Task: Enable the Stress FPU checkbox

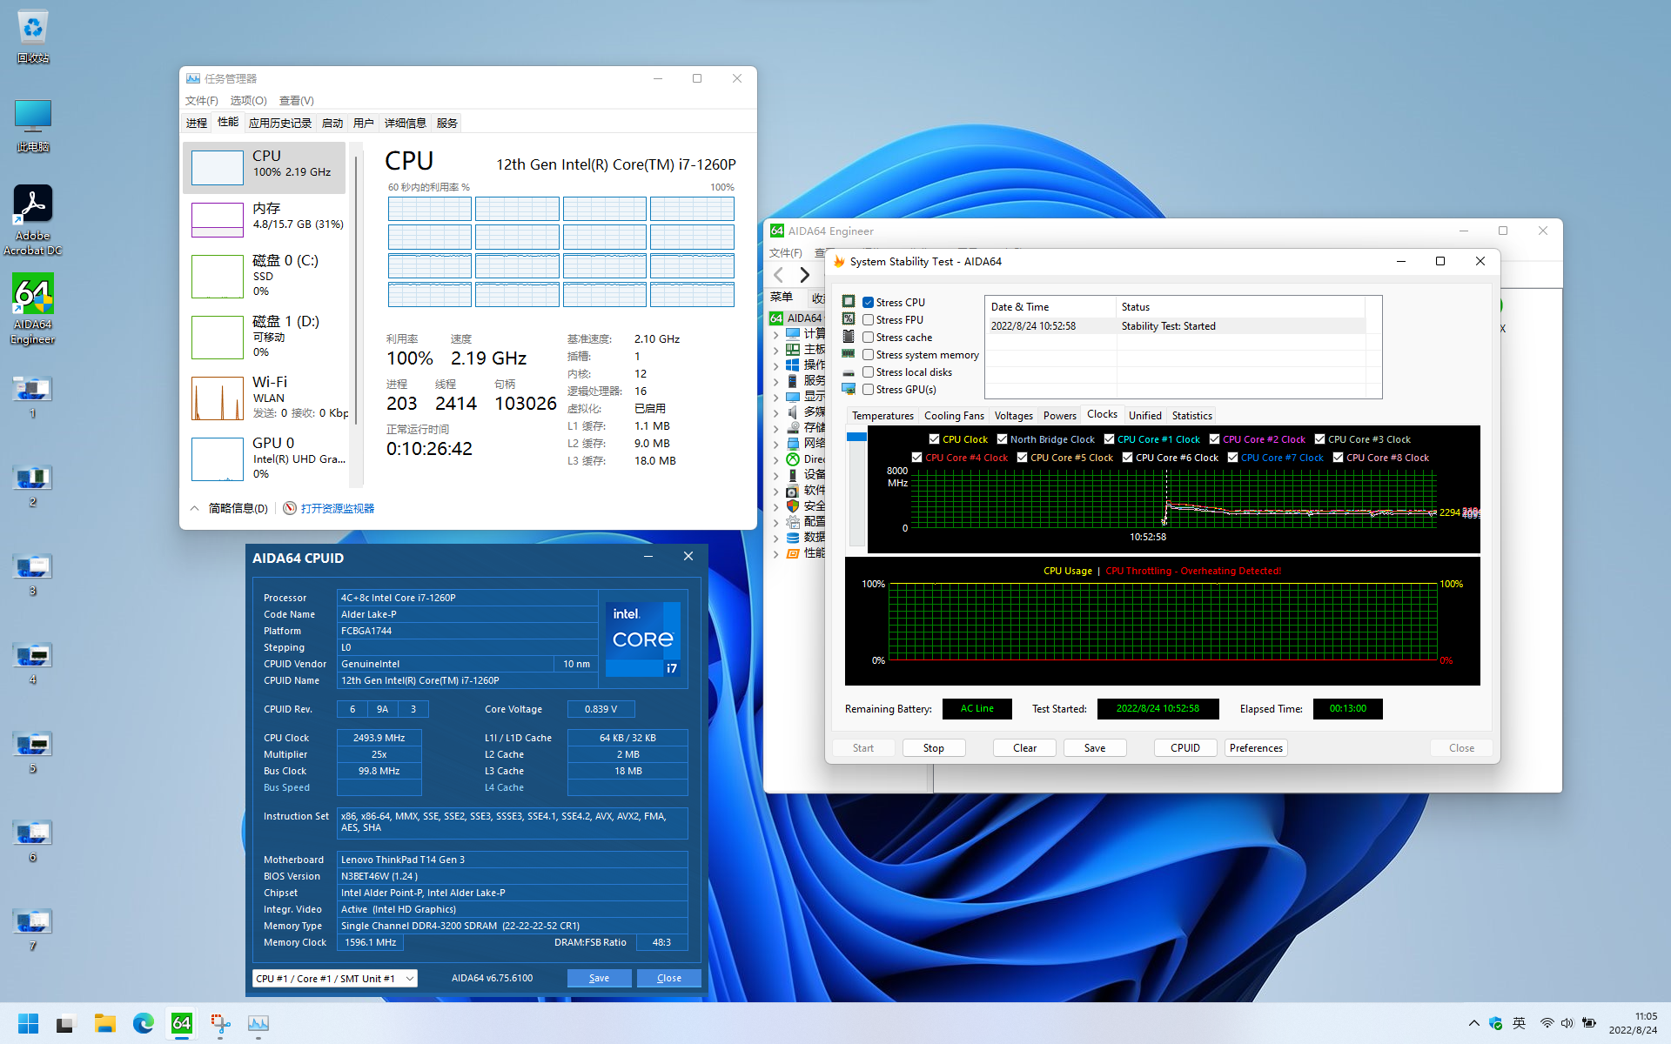Action: tap(868, 320)
